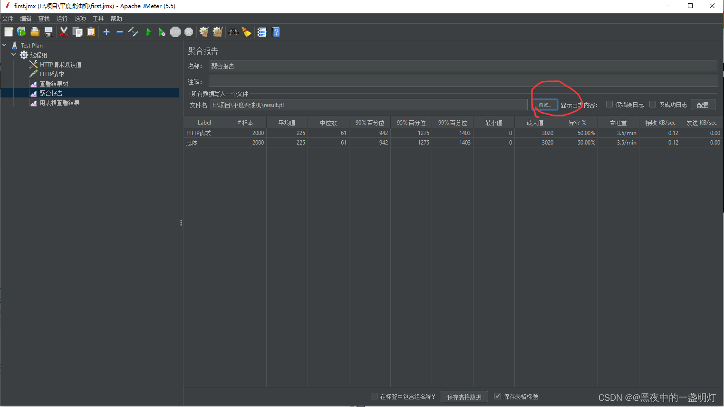Sort by 平均值 column header
Viewport: 724px width, 407px height.
coord(287,123)
